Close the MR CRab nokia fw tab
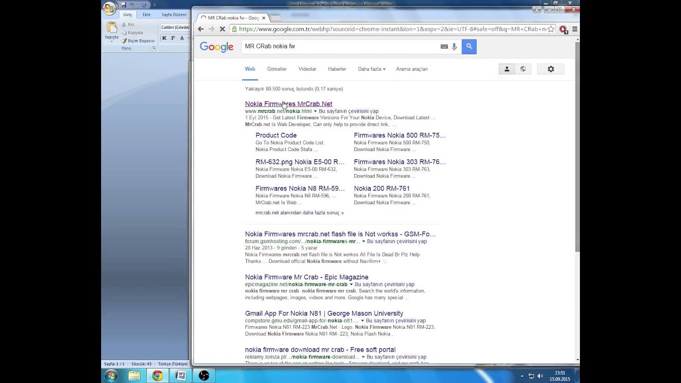 pyautogui.click(x=263, y=18)
